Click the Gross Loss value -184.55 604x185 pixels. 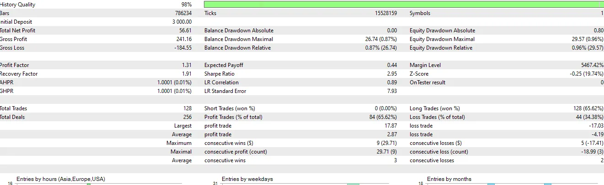pyautogui.click(x=182, y=48)
